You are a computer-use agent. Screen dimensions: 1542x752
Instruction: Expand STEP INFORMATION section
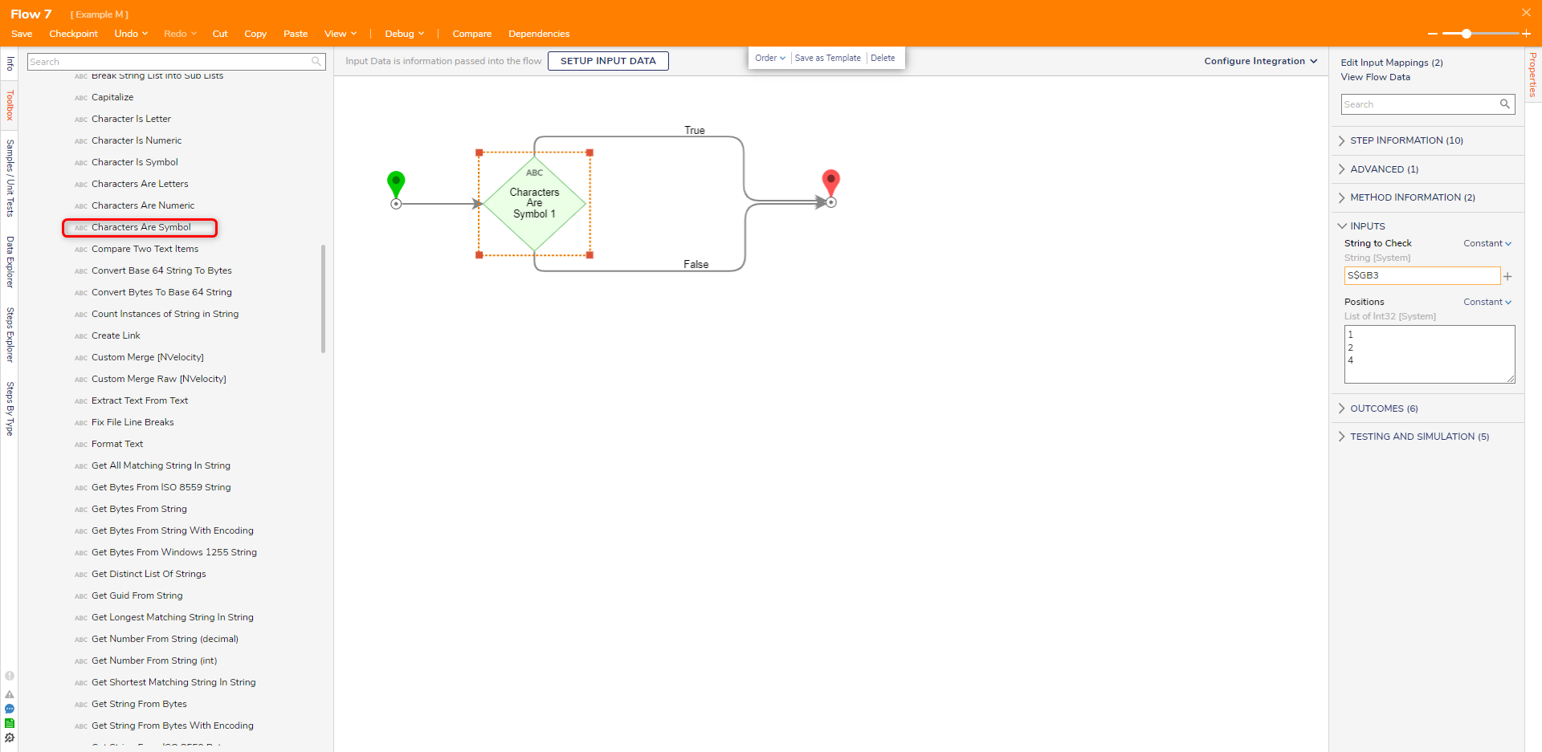click(1405, 140)
